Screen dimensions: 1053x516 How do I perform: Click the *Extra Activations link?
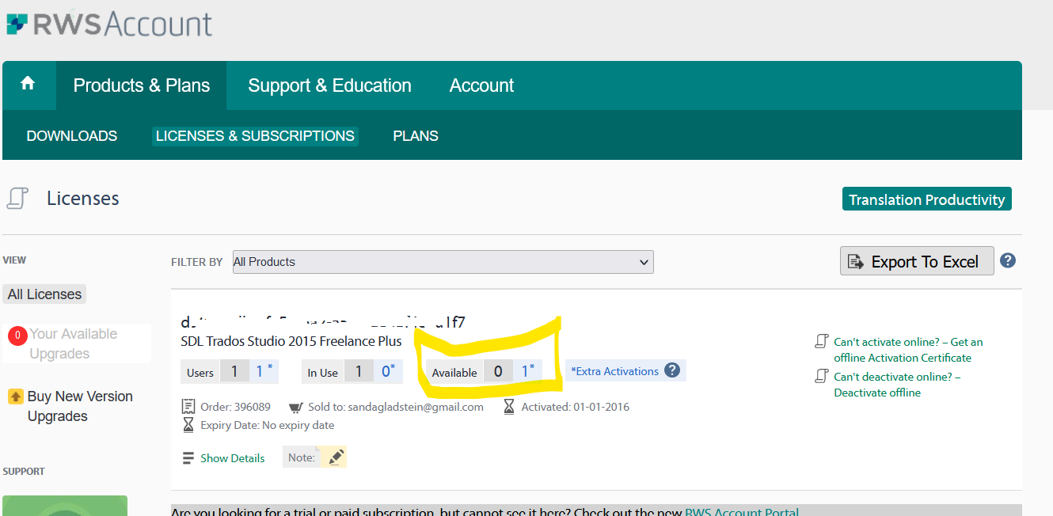(x=614, y=371)
